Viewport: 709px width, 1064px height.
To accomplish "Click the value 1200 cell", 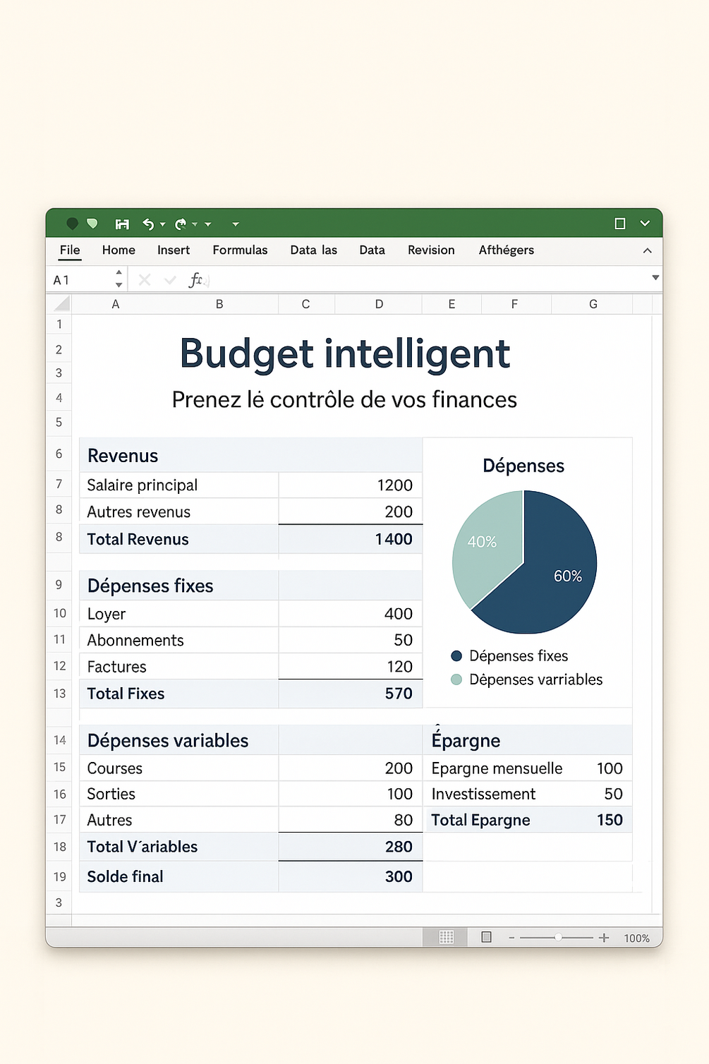I will [351, 485].
